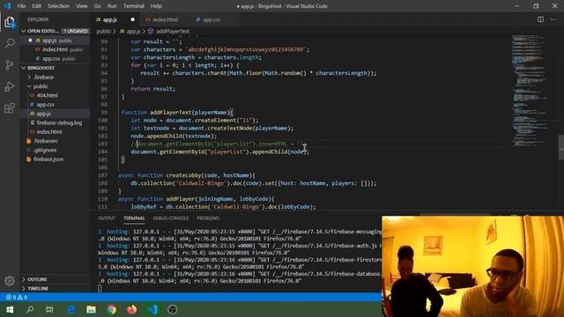Open the Extensions view
Screen dimensions: 564x317
pyautogui.click(x=10, y=107)
